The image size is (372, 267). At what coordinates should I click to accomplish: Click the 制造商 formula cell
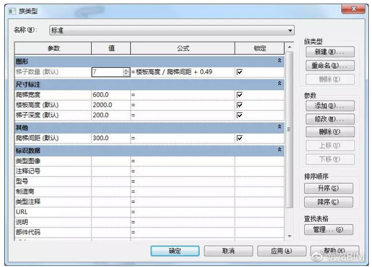(182, 192)
